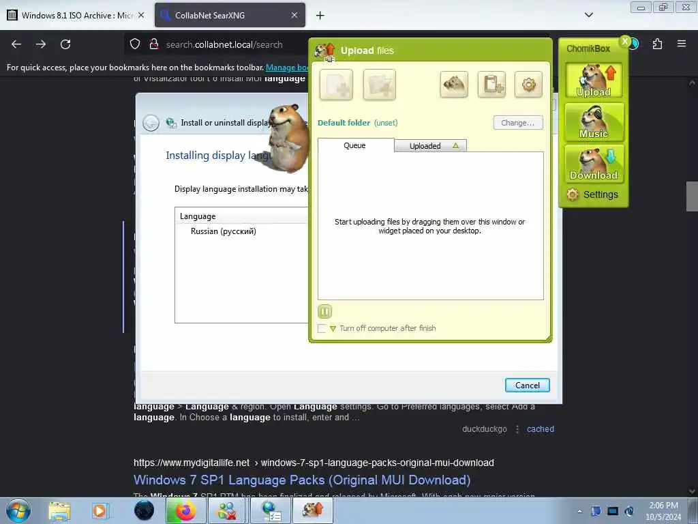Switch to CollabNet SearXNG tab
The image size is (698, 524).
click(230, 15)
